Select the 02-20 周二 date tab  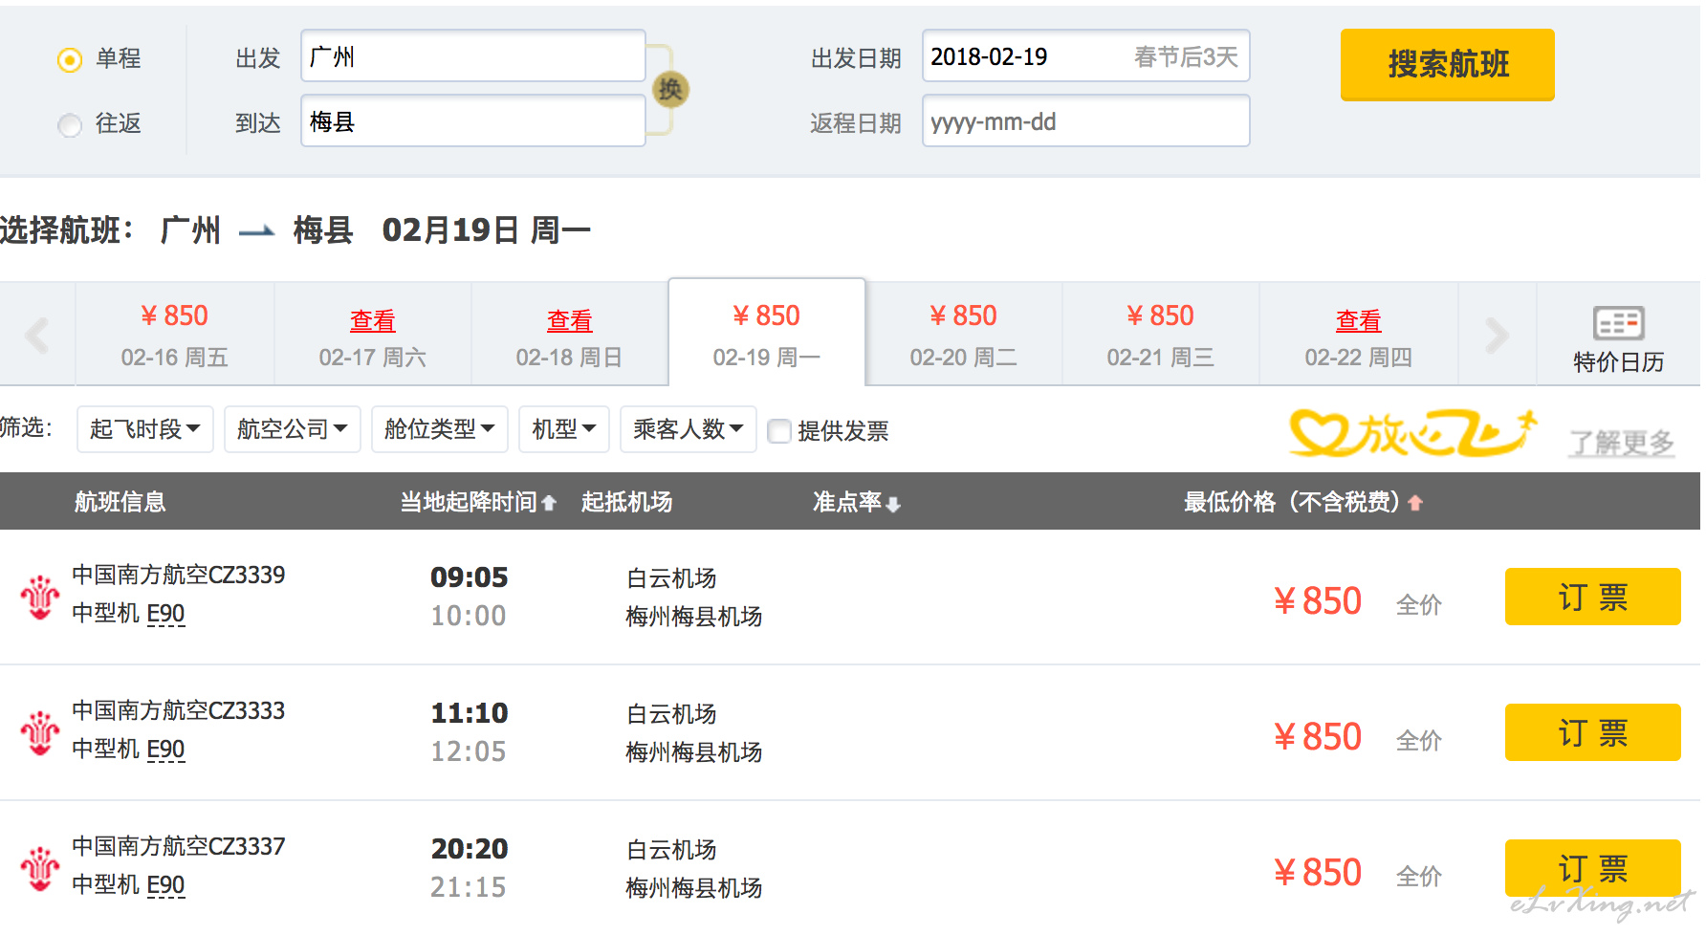(964, 335)
